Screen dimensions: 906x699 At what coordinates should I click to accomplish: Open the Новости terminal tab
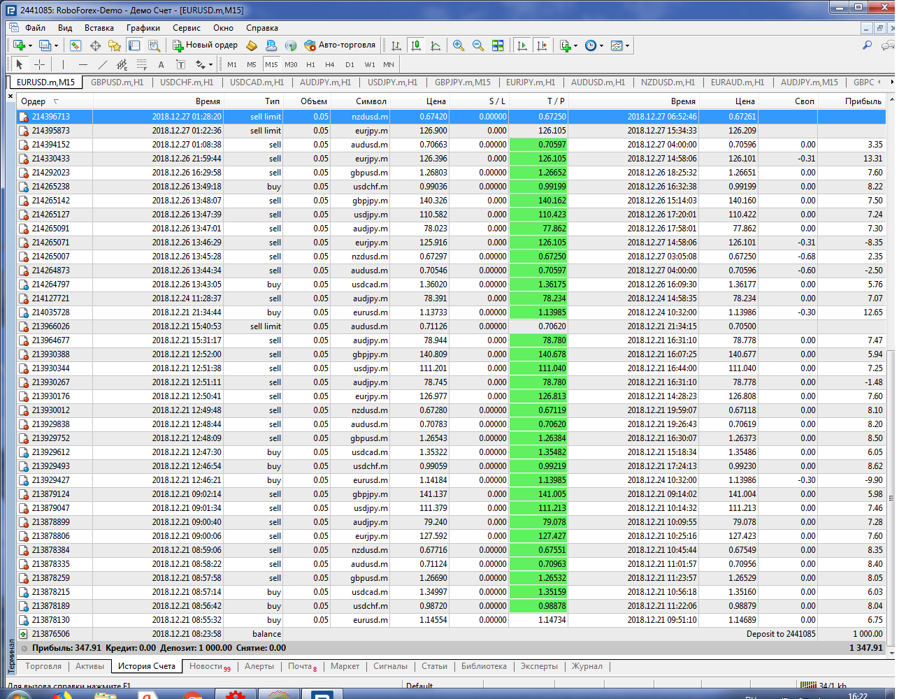[210, 666]
